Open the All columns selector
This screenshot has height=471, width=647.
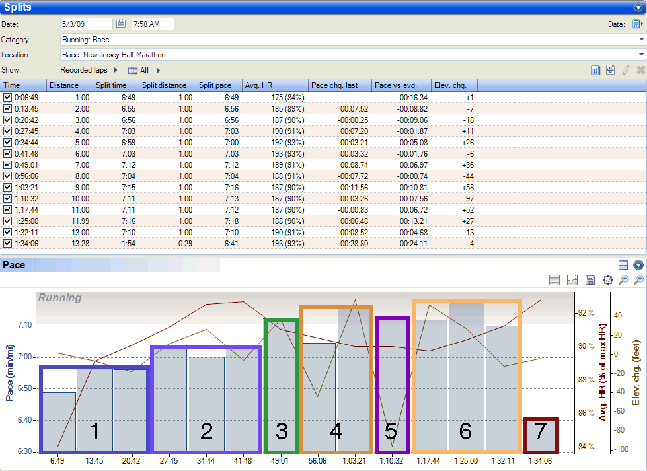click(x=143, y=70)
